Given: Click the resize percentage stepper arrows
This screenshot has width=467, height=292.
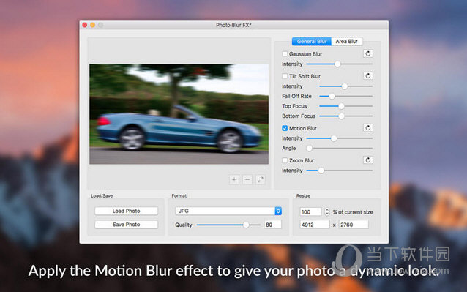Looking at the screenshot, I should 327,211.
